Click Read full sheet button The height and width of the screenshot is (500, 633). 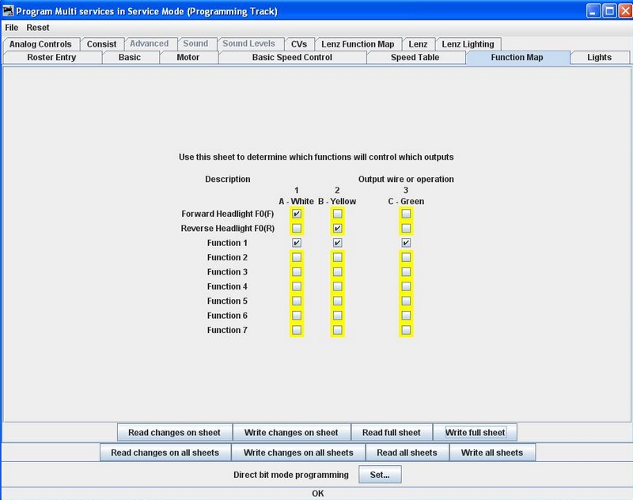(391, 432)
